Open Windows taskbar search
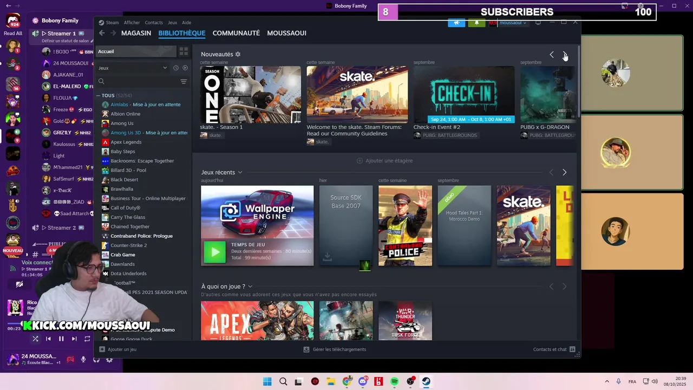 click(283, 381)
